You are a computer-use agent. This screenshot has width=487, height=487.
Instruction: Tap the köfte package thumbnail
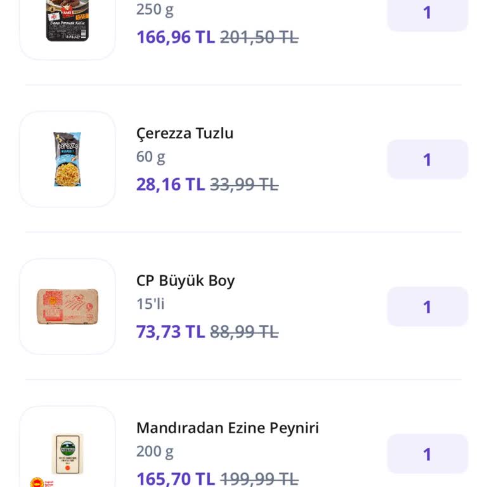coord(67,22)
